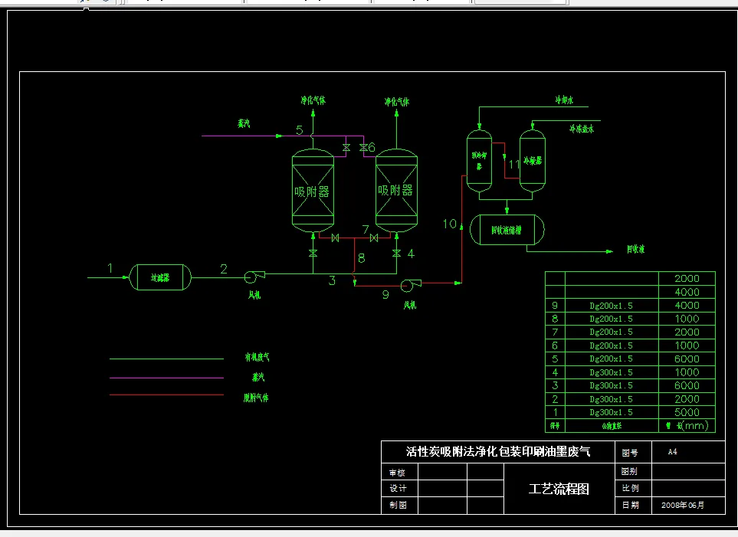Select the 冷凝器 condenser vessel
This screenshot has width=738, height=537.
pos(533,161)
